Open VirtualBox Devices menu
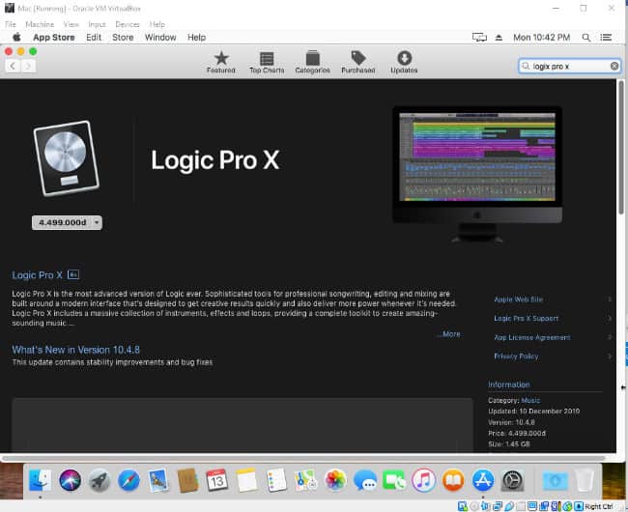The image size is (628, 512). 128,24
